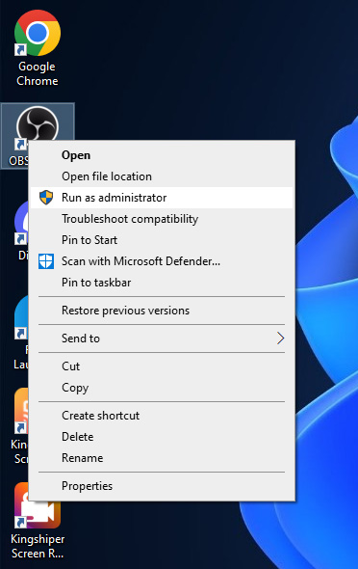Choose Copy from the context menu
Viewport: 358px width, 569px height.
[x=162, y=388]
